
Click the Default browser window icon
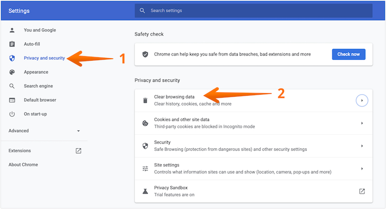pyautogui.click(x=12, y=100)
